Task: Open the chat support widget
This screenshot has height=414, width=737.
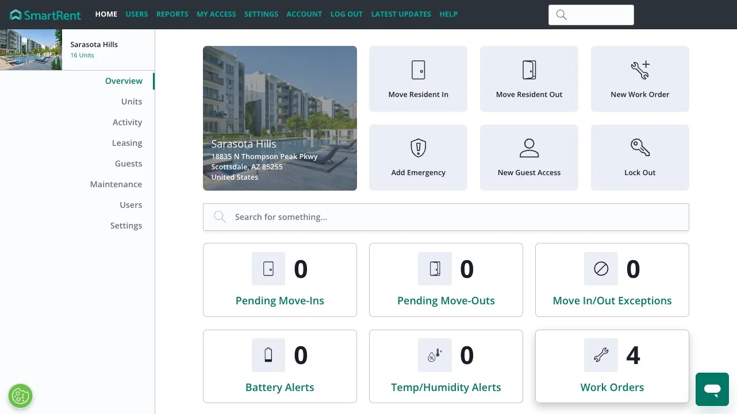Action: (x=712, y=389)
